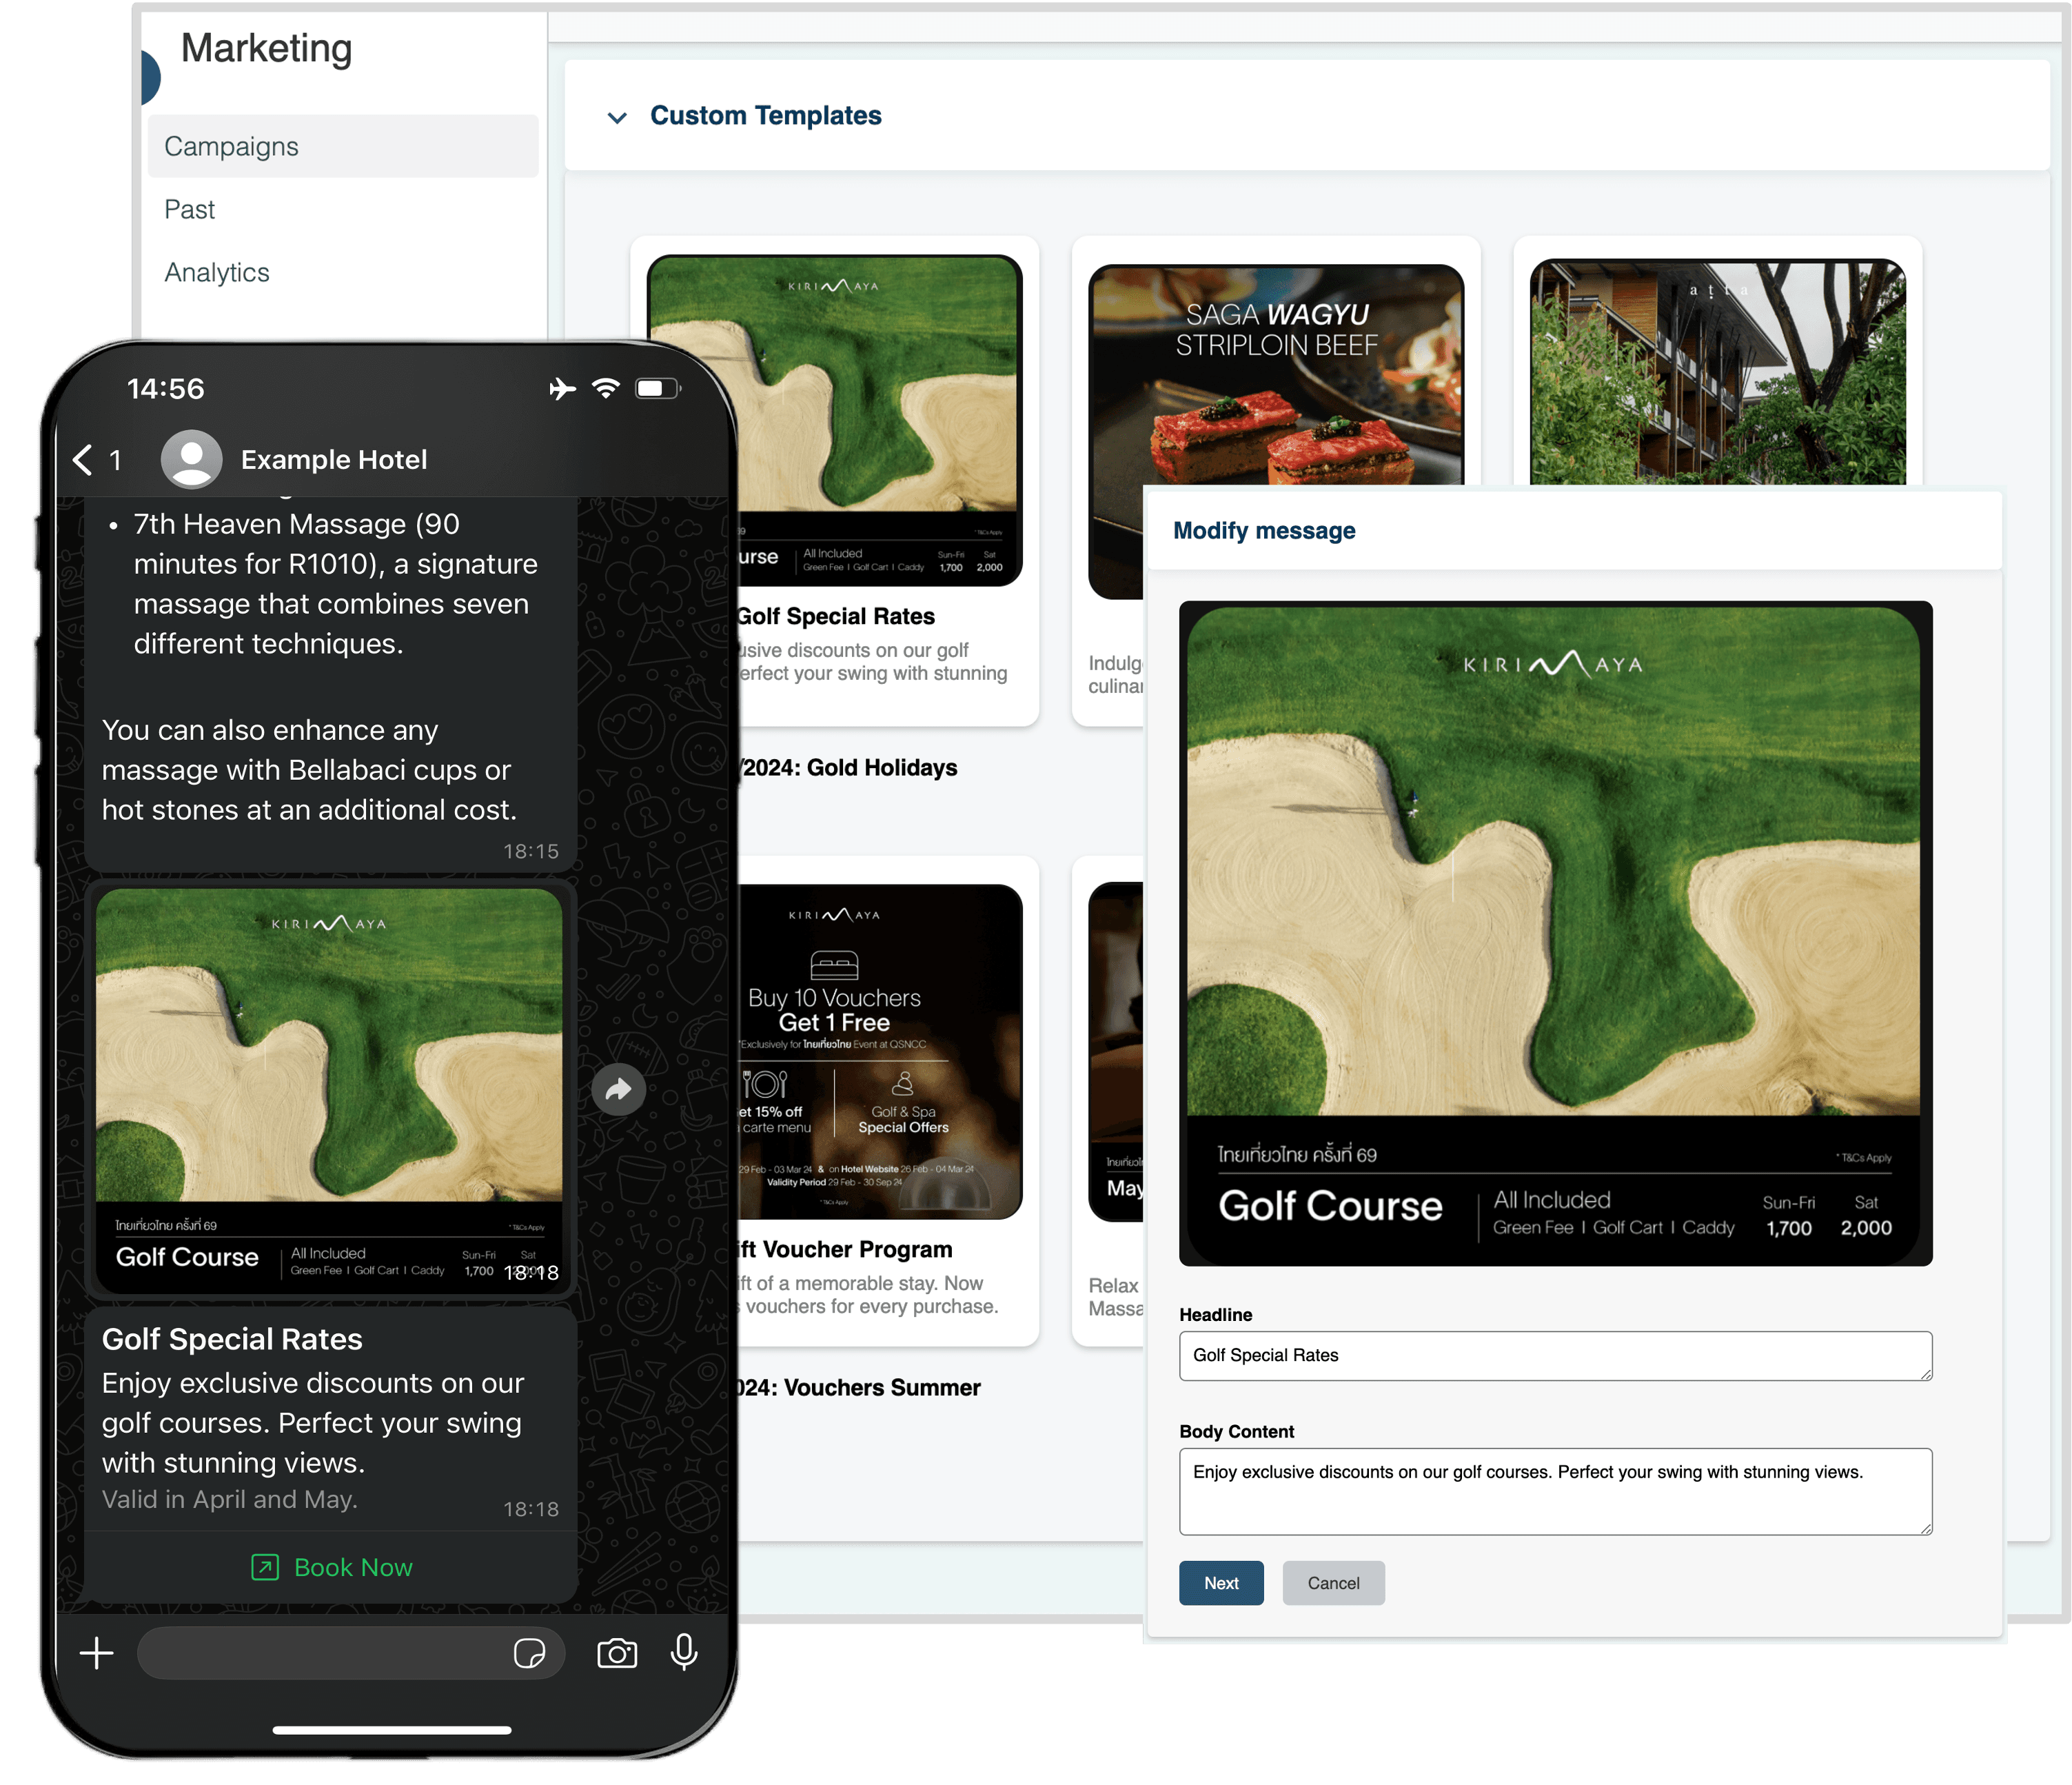Click the Golf Special Rates card title
The height and width of the screenshot is (1785, 2072).
[x=835, y=616]
